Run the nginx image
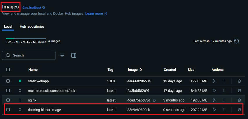This screenshot has width=248, height=119. click(214, 100)
